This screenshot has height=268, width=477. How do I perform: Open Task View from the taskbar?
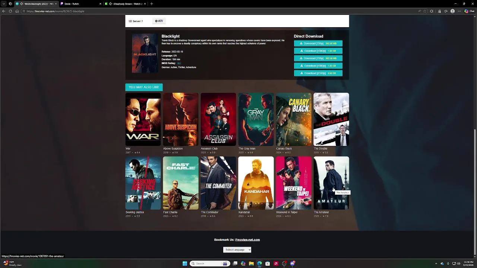[x=235, y=264]
